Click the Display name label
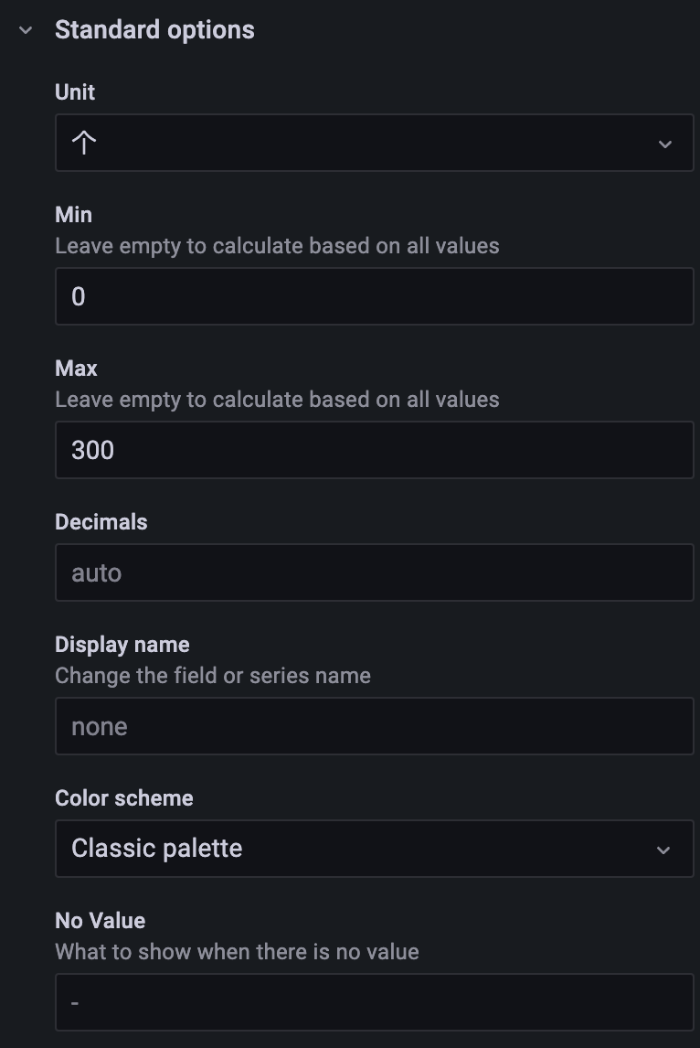This screenshot has height=1048, width=700. [x=122, y=645]
